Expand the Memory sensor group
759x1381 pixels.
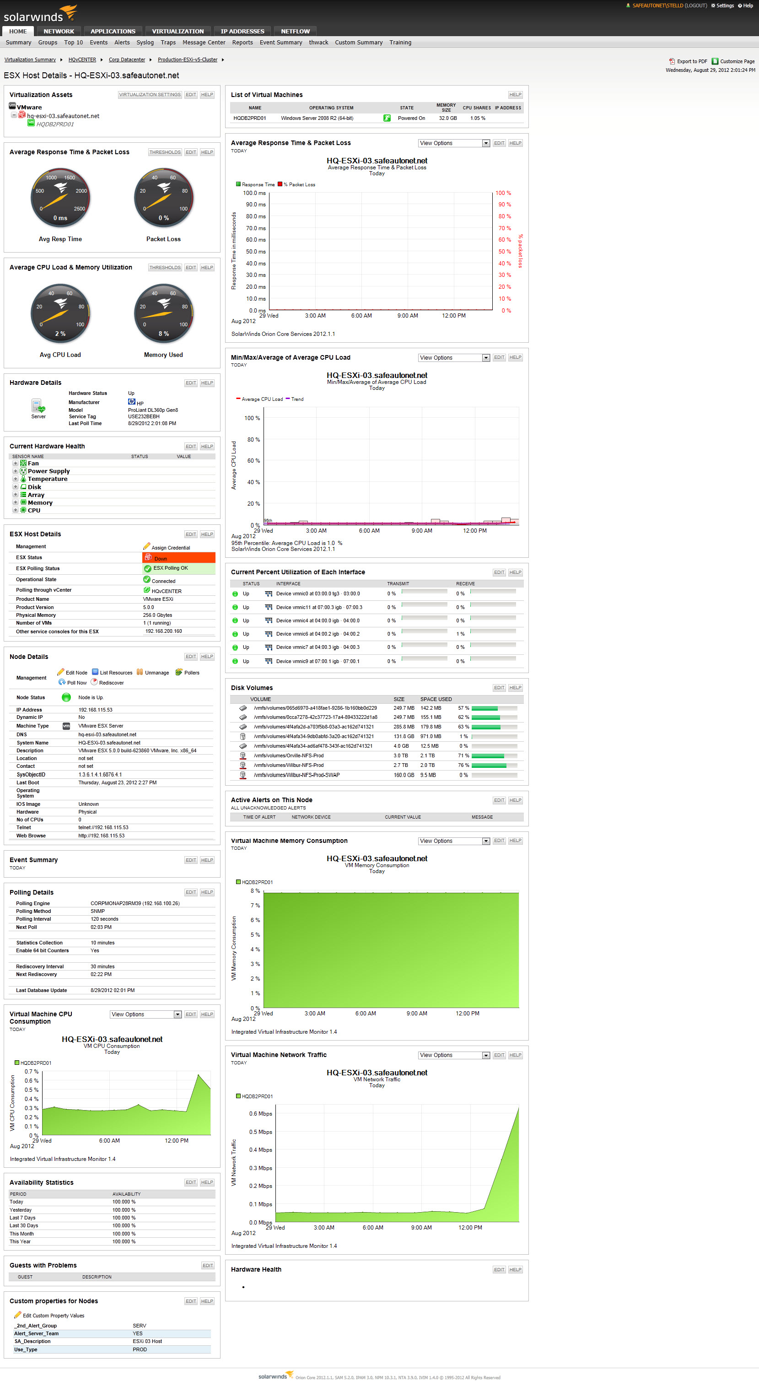click(x=15, y=502)
